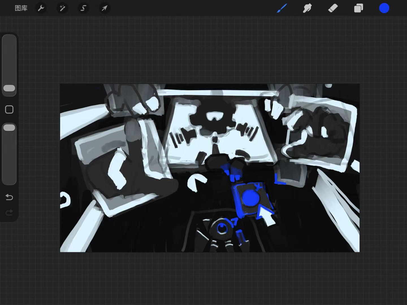Click the large blue circle in the artwork
Image resolution: width=407 pixels, height=305 pixels.
(251, 197)
